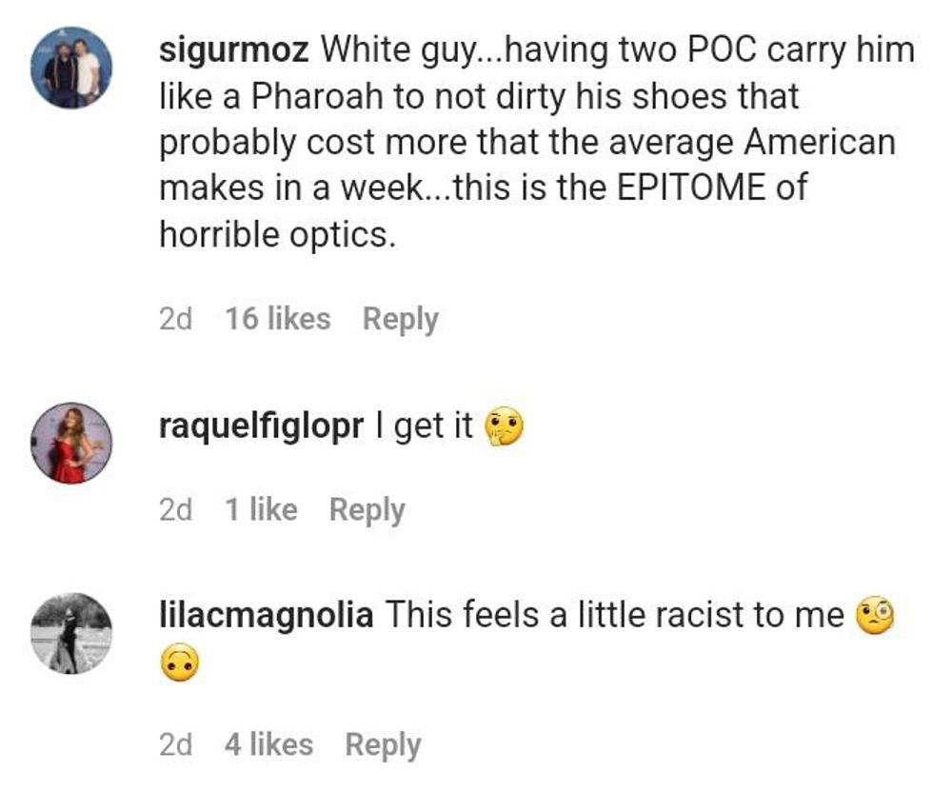Reply to lilacmagnolia's comment
Viewport: 933px width, 792px height.
pos(383,744)
